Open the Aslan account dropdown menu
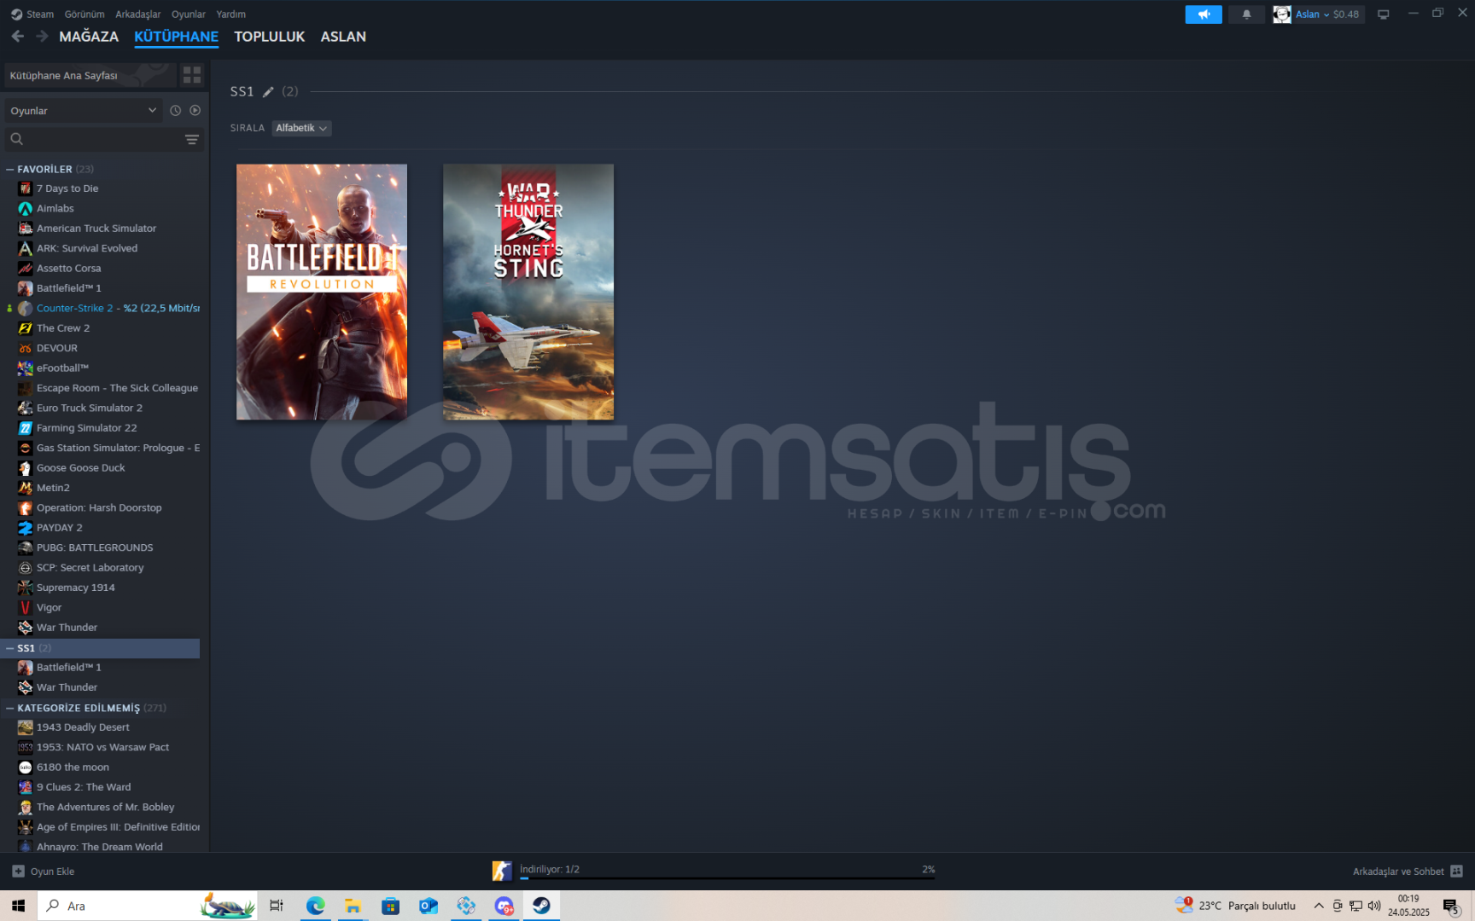Viewport: 1475px width, 921px height. 1313,14
